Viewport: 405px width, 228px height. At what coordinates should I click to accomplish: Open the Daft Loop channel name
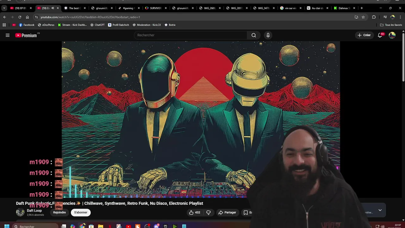(x=34, y=211)
